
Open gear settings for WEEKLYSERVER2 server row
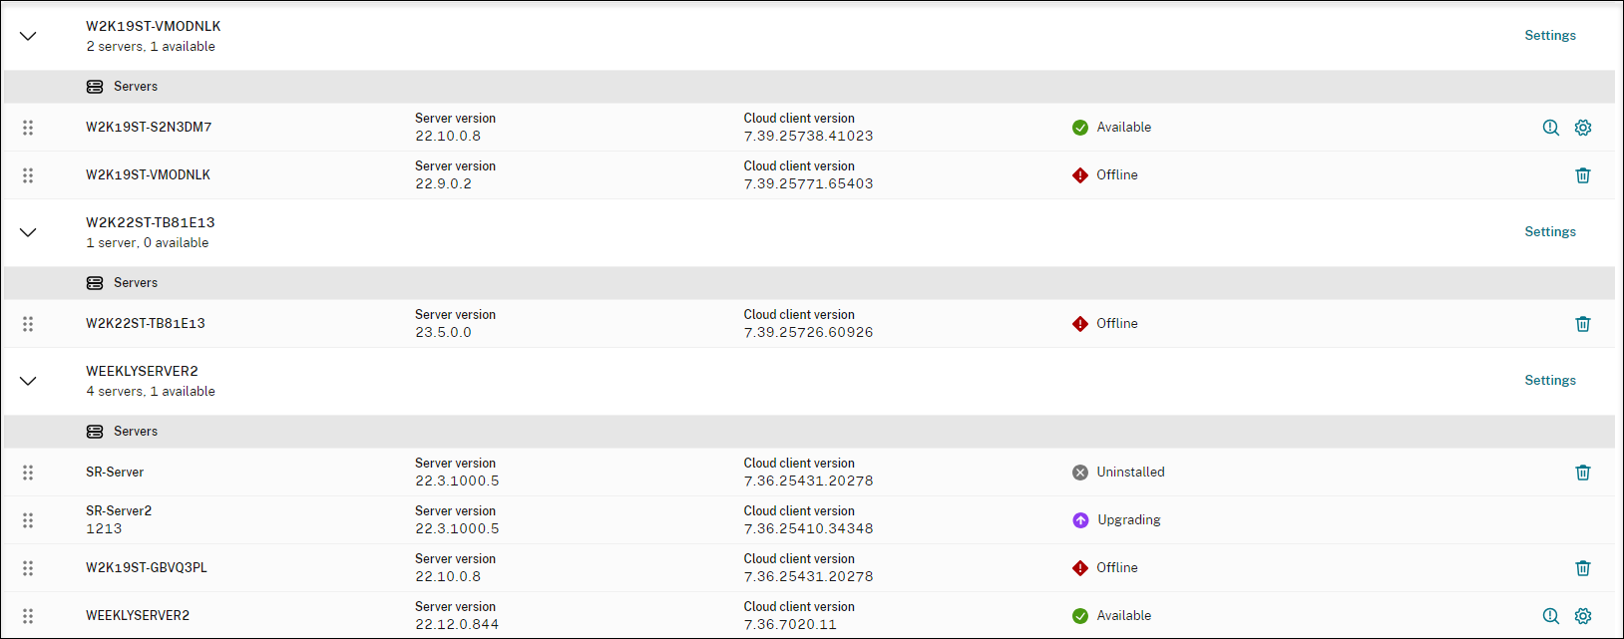point(1583,616)
